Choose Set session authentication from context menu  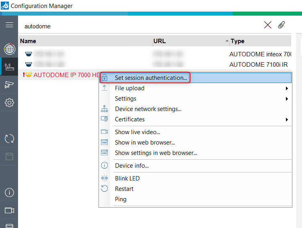pyautogui.click(x=195, y=78)
